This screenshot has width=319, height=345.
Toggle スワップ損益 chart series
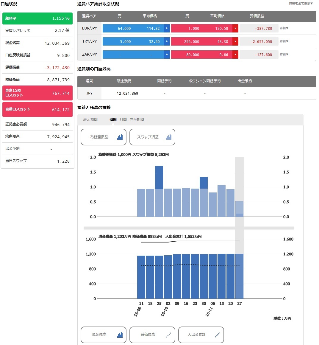(152, 137)
